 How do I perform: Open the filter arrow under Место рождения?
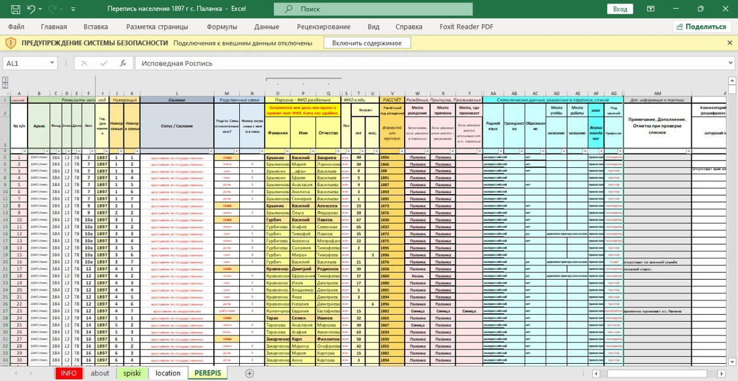[427, 151]
